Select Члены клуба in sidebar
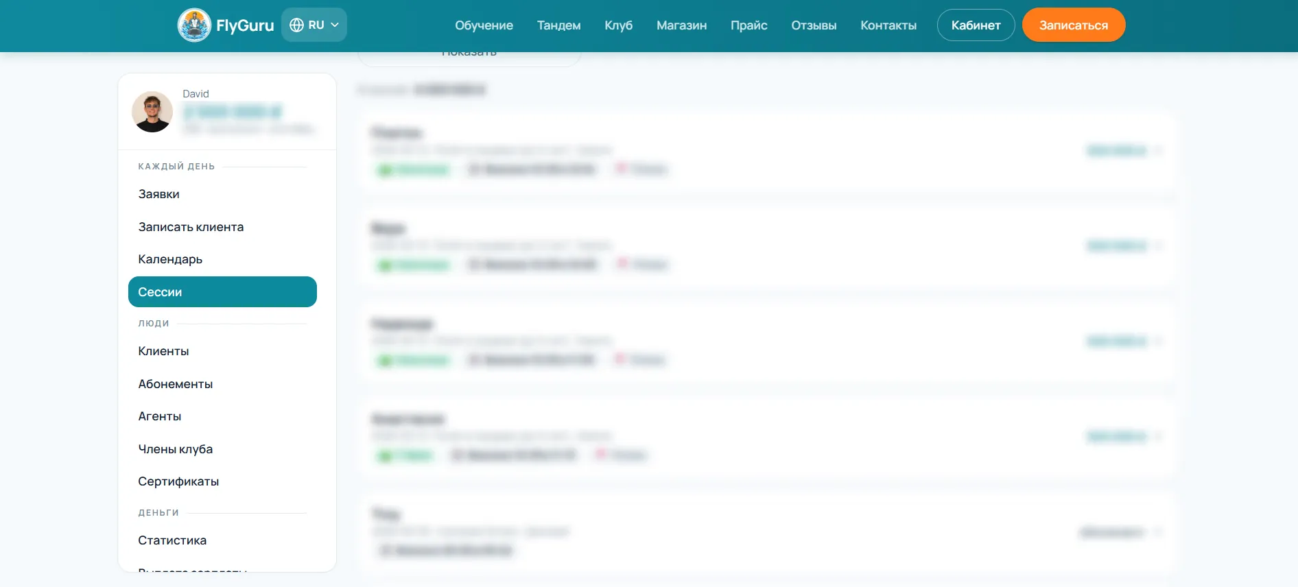Viewport: 1298px width, 587px height. point(222,449)
